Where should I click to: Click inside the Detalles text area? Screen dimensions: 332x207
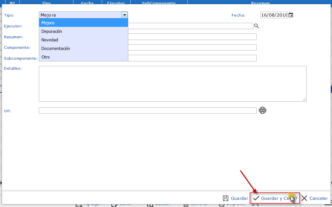[173, 84]
